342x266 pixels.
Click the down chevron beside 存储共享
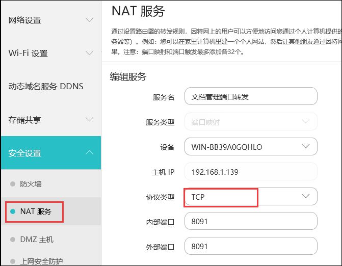pyautogui.click(x=89, y=120)
